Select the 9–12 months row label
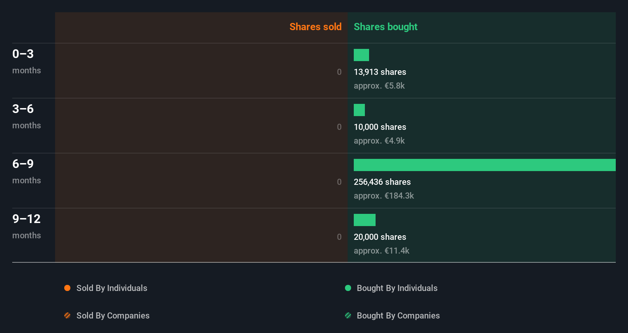Image resolution: width=628 pixels, height=333 pixels. point(26,226)
